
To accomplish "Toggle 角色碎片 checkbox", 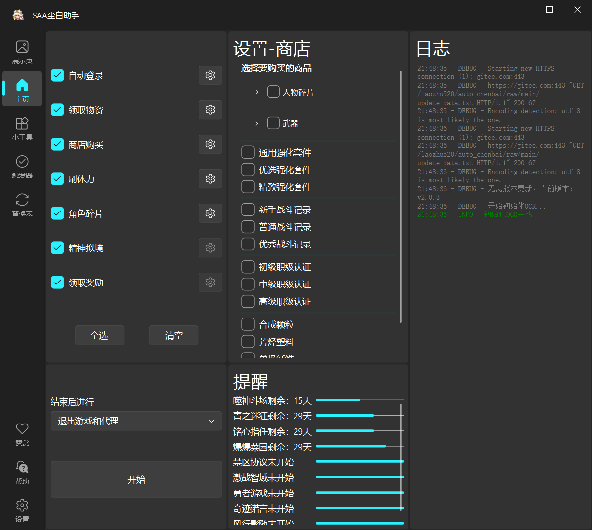I will point(57,213).
